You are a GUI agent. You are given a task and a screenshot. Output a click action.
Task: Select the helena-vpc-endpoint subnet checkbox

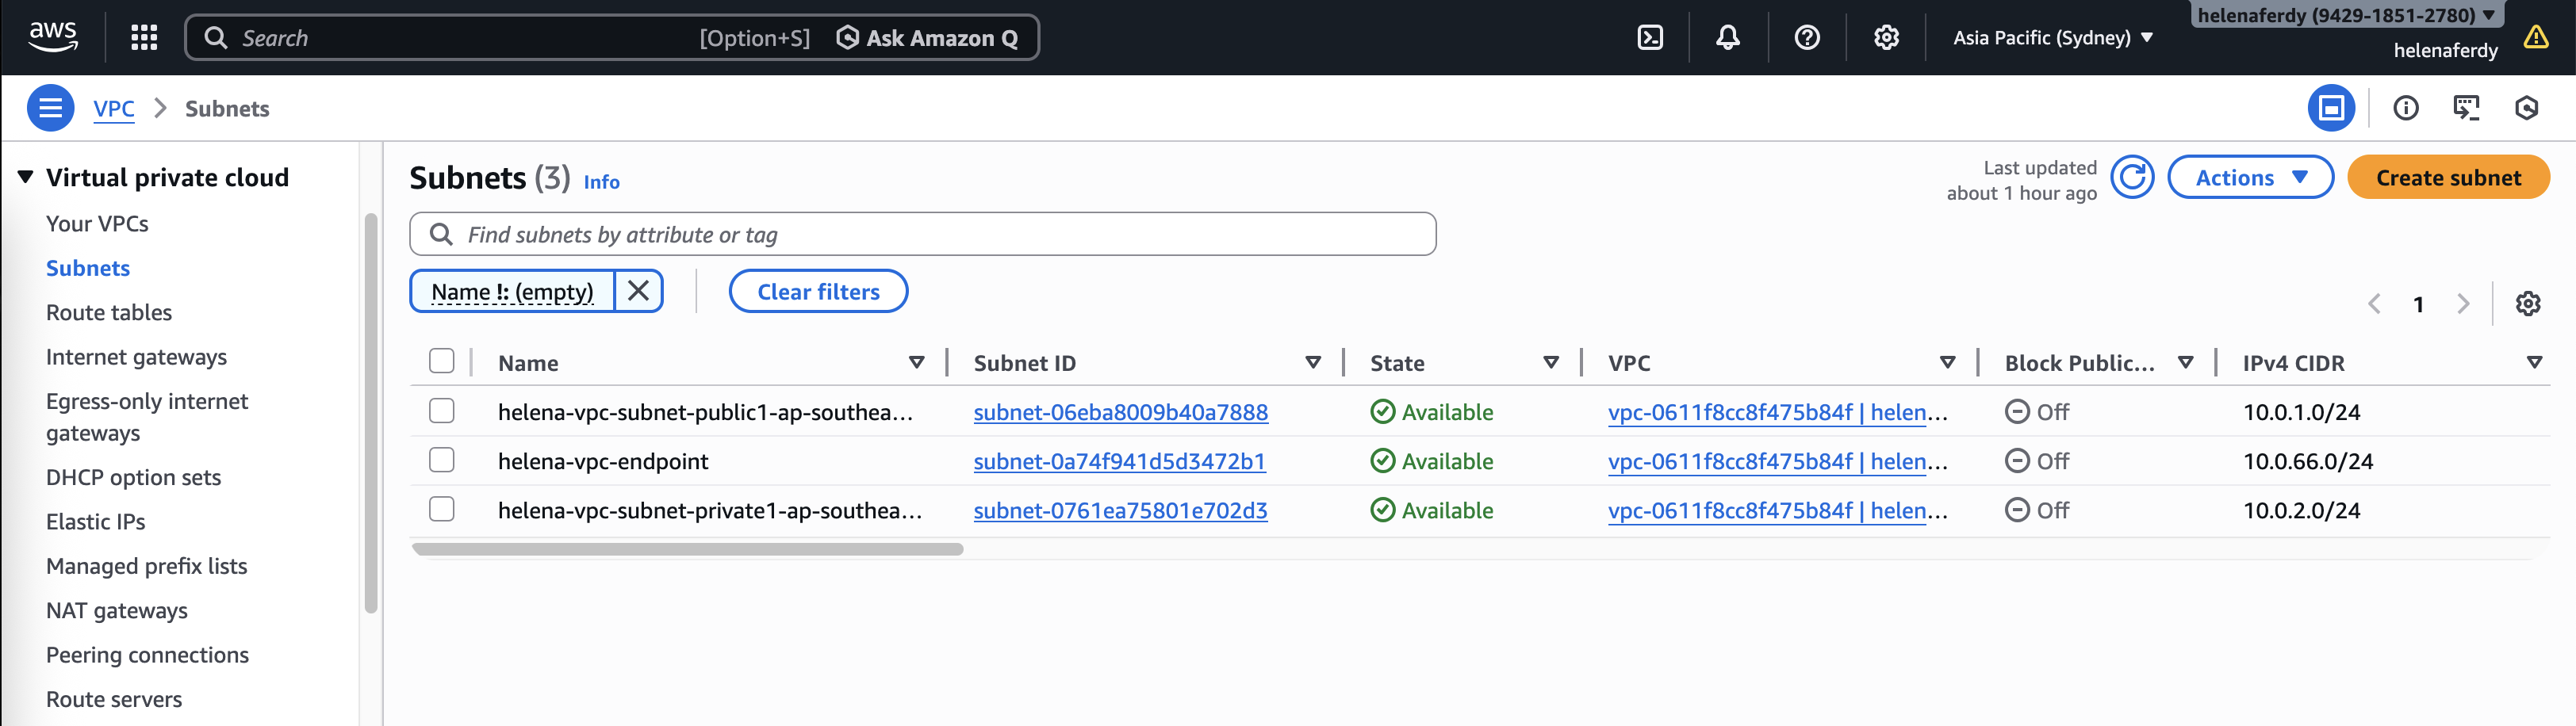point(441,460)
